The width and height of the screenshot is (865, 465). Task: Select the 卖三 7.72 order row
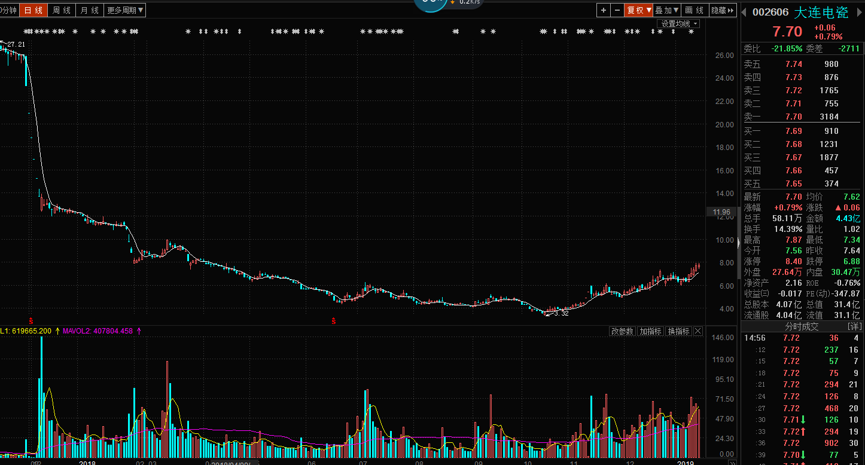coord(802,90)
